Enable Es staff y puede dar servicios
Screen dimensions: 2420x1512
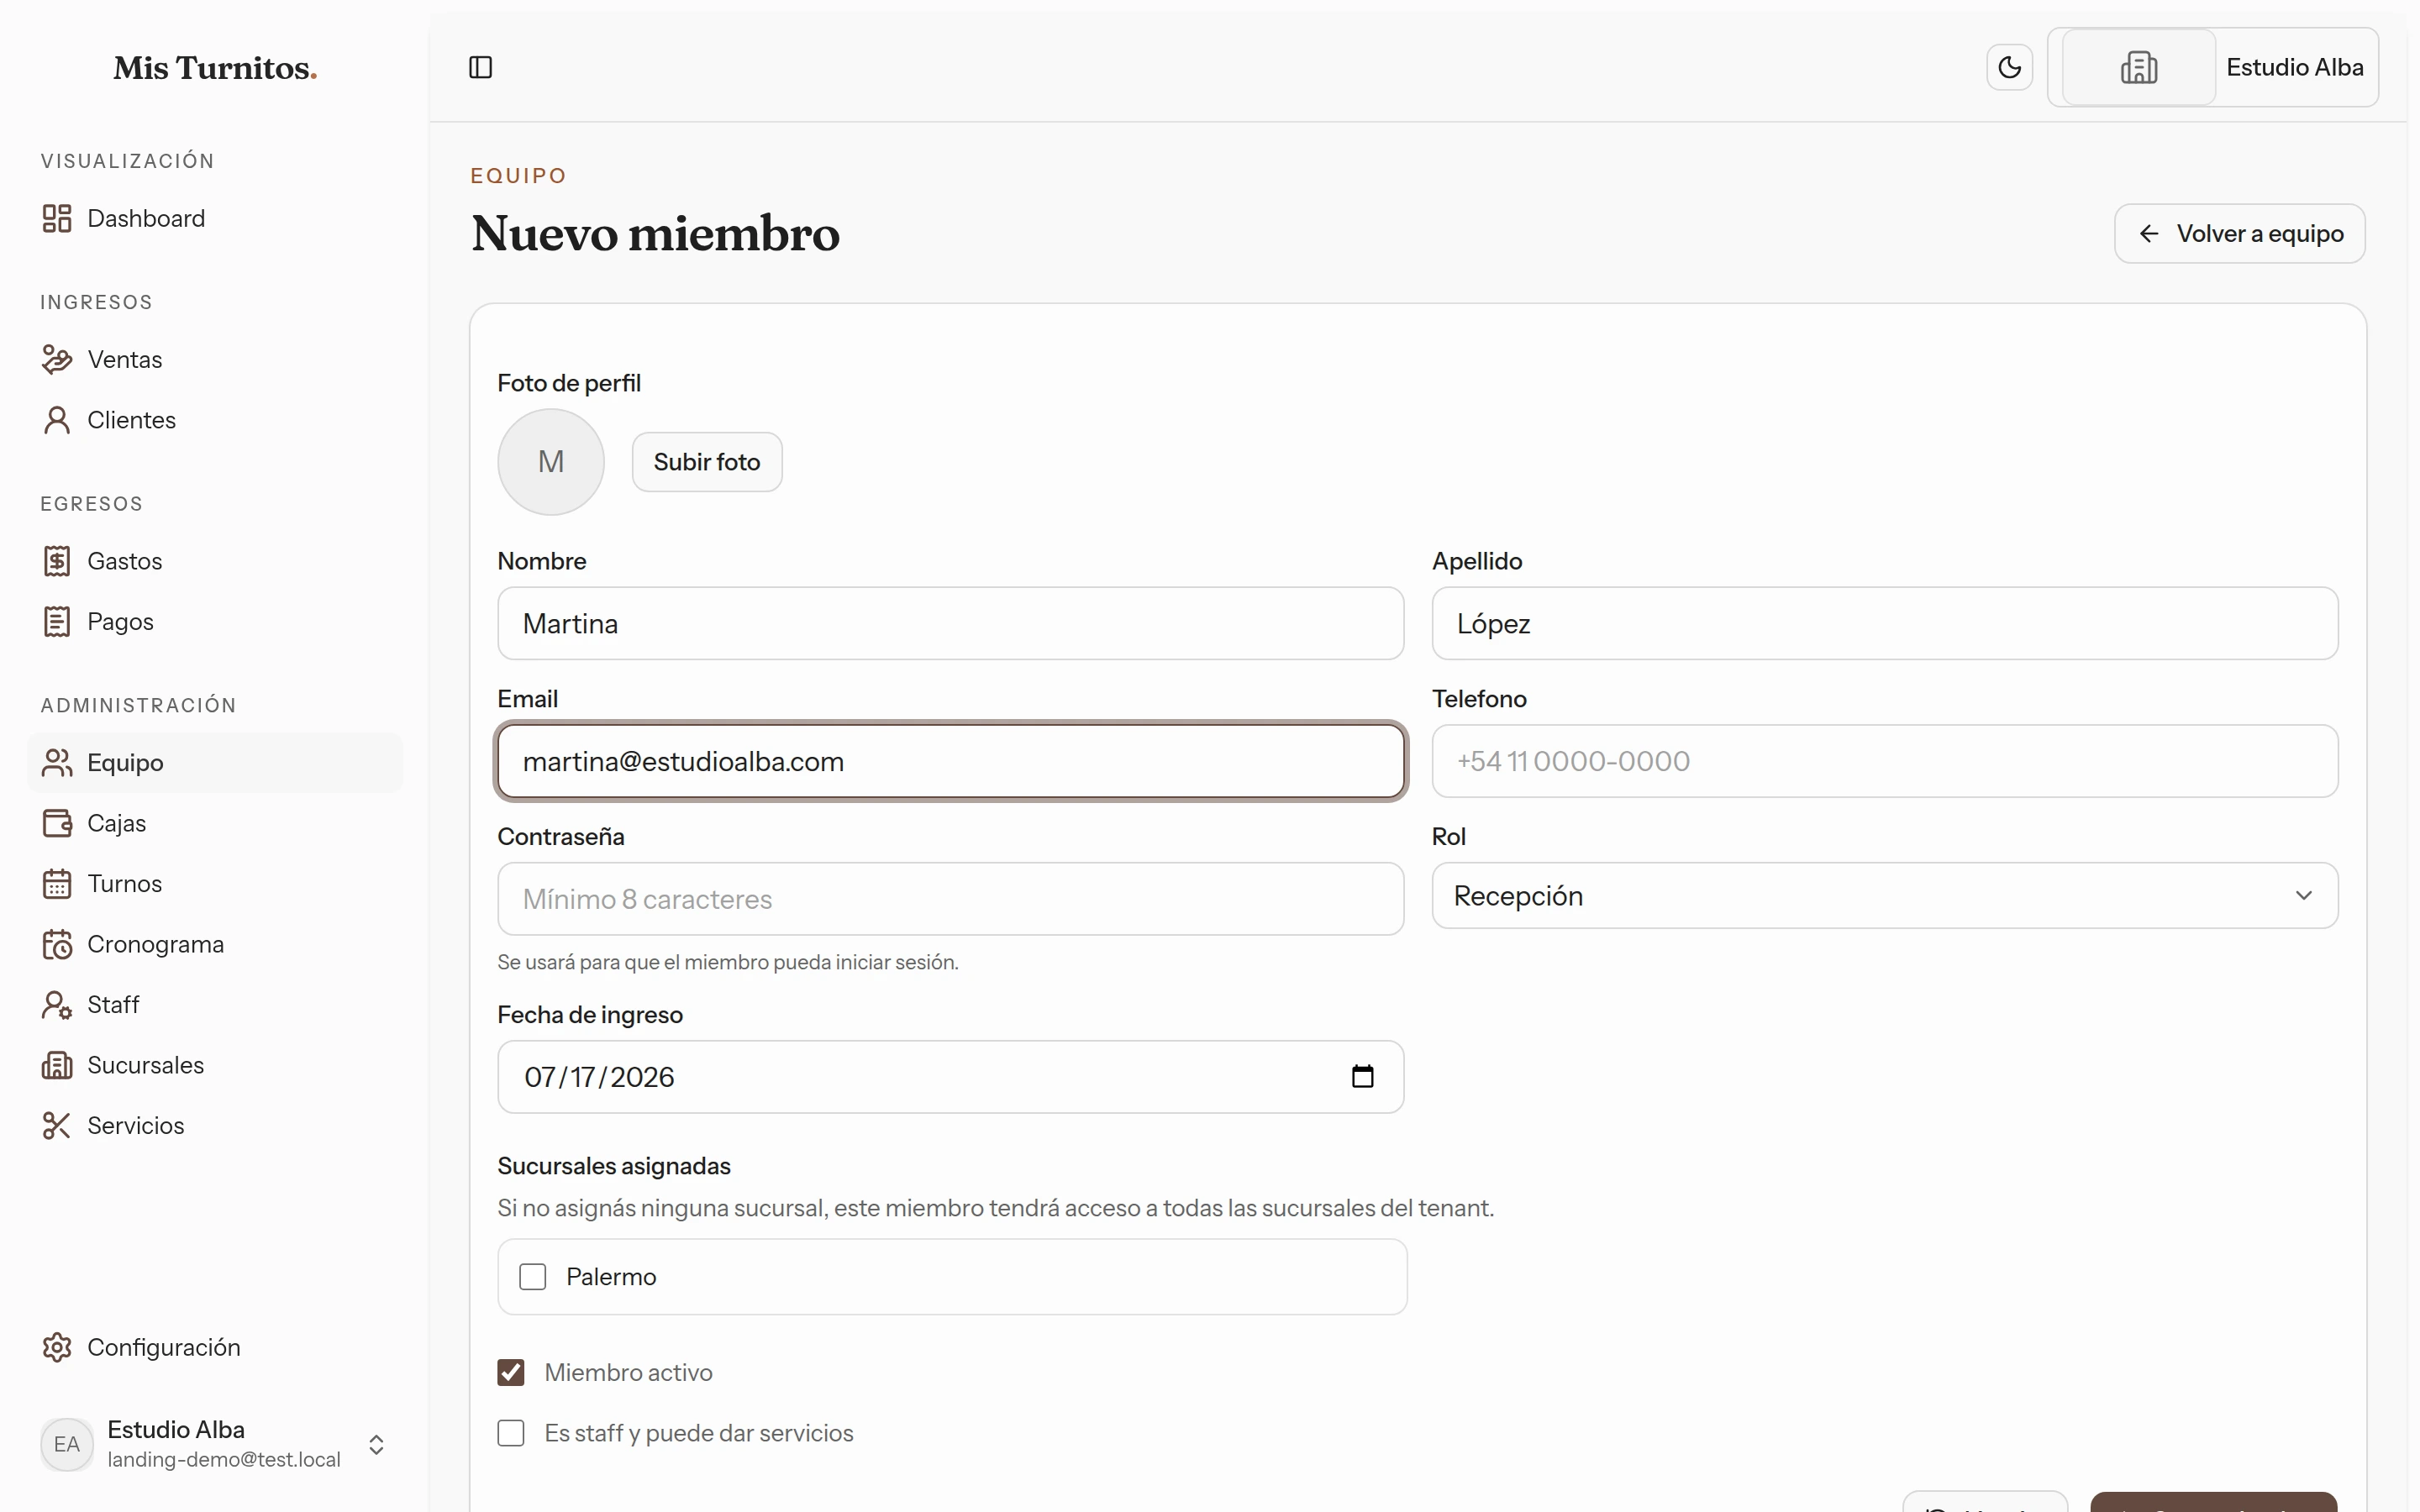coord(511,1433)
